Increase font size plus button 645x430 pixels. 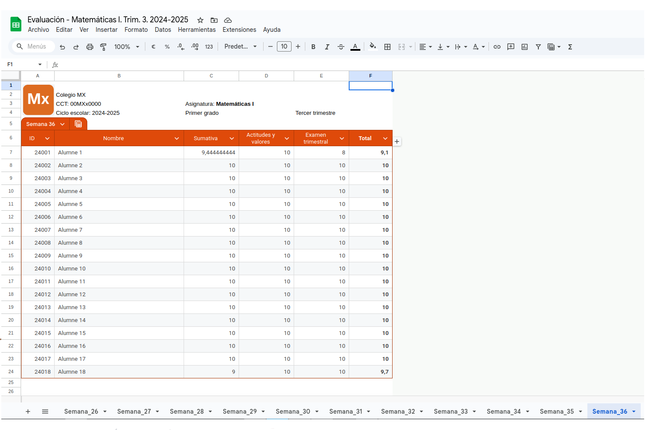[298, 46]
